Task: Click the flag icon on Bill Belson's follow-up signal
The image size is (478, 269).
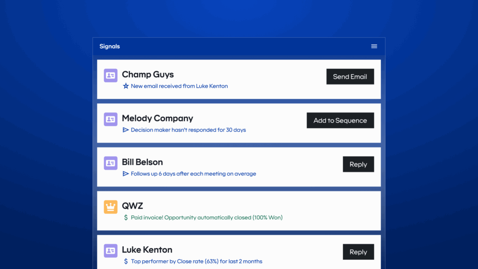Action: point(125,174)
